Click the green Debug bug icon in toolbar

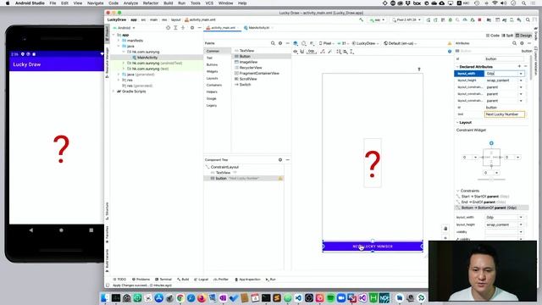(451, 20)
